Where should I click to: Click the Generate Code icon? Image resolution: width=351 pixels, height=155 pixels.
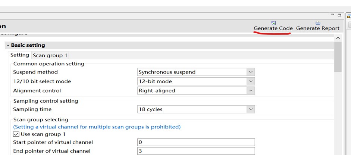pyautogui.click(x=273, y=23)
